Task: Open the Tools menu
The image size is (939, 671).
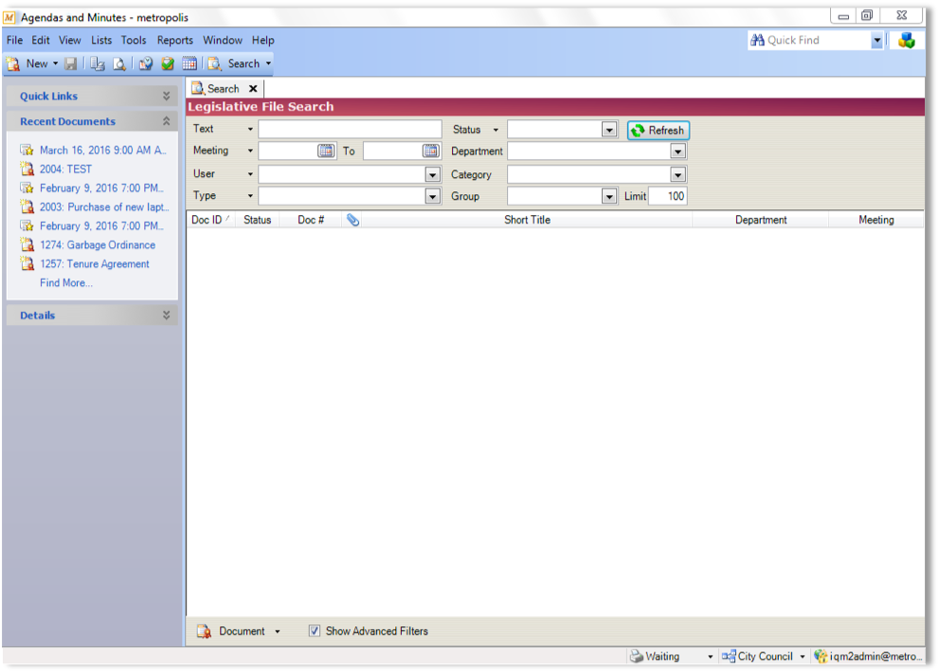Action: pos(134,40)
